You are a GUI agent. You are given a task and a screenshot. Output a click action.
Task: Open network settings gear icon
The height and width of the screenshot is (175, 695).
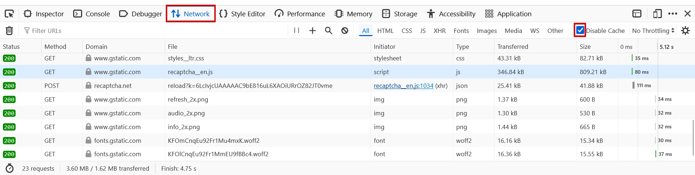point(685,31)
